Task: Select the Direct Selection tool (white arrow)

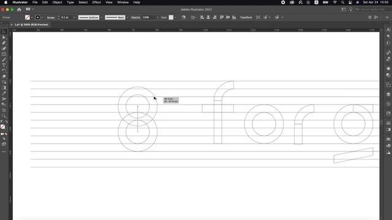Action: 4,37
